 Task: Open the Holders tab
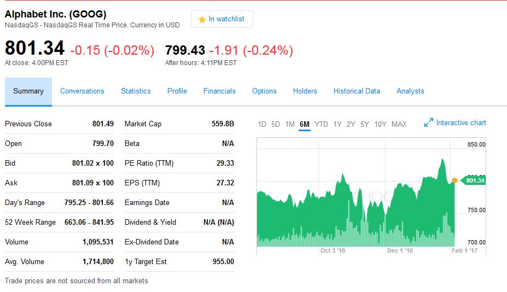pyautogui.click(x=305, y=91)
